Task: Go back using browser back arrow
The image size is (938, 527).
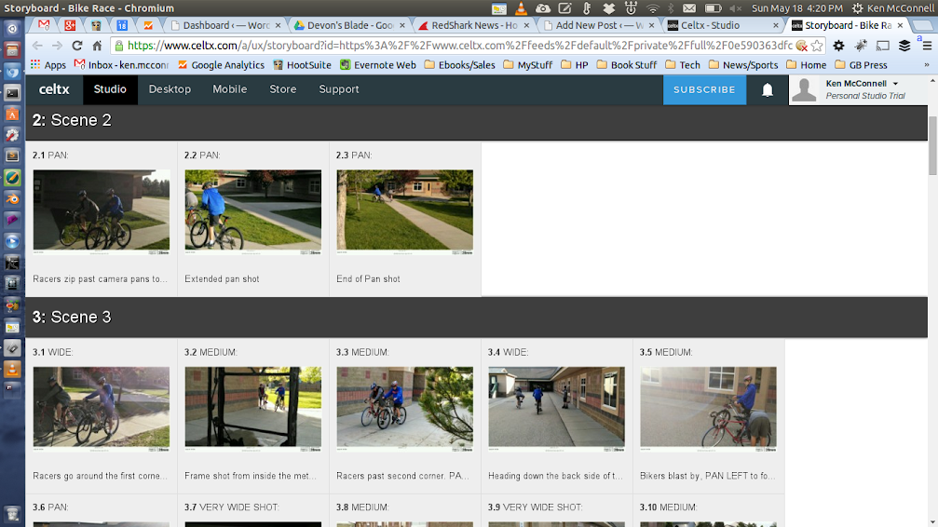Action: pos(37,46)
